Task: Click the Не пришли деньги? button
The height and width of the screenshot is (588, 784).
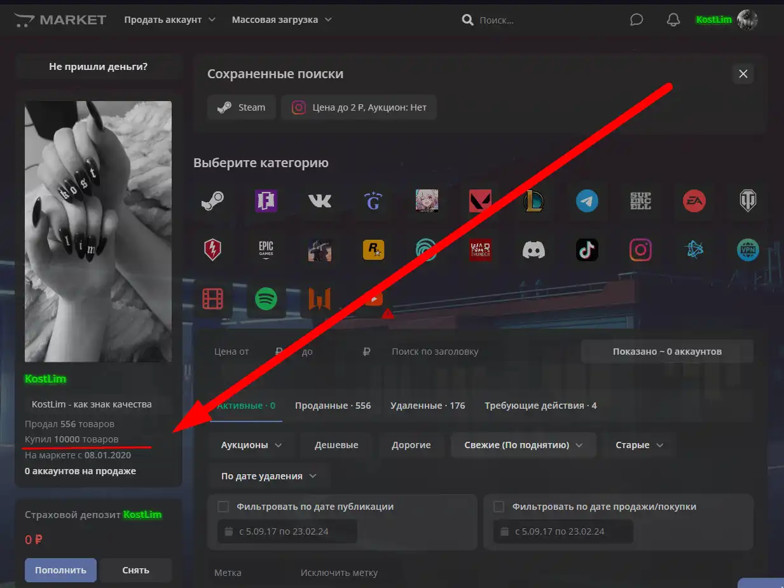Action: pos(99,66)
